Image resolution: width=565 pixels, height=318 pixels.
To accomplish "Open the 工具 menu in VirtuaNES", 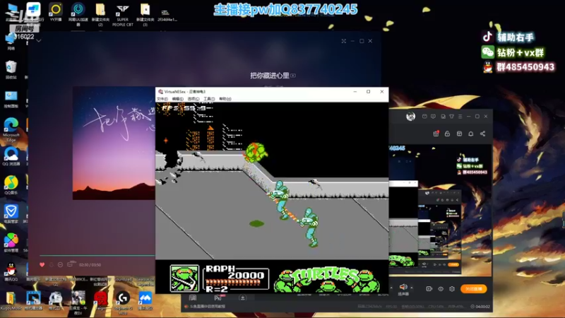I will [x=209, y=99].
